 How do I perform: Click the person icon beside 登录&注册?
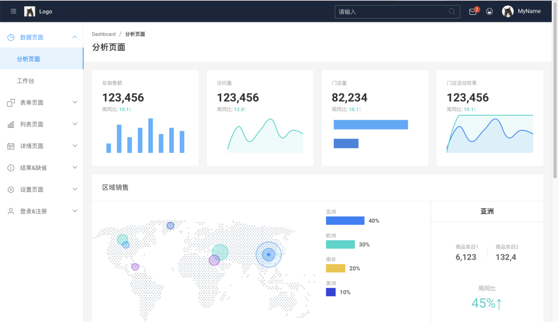click(x=11, y=211)
